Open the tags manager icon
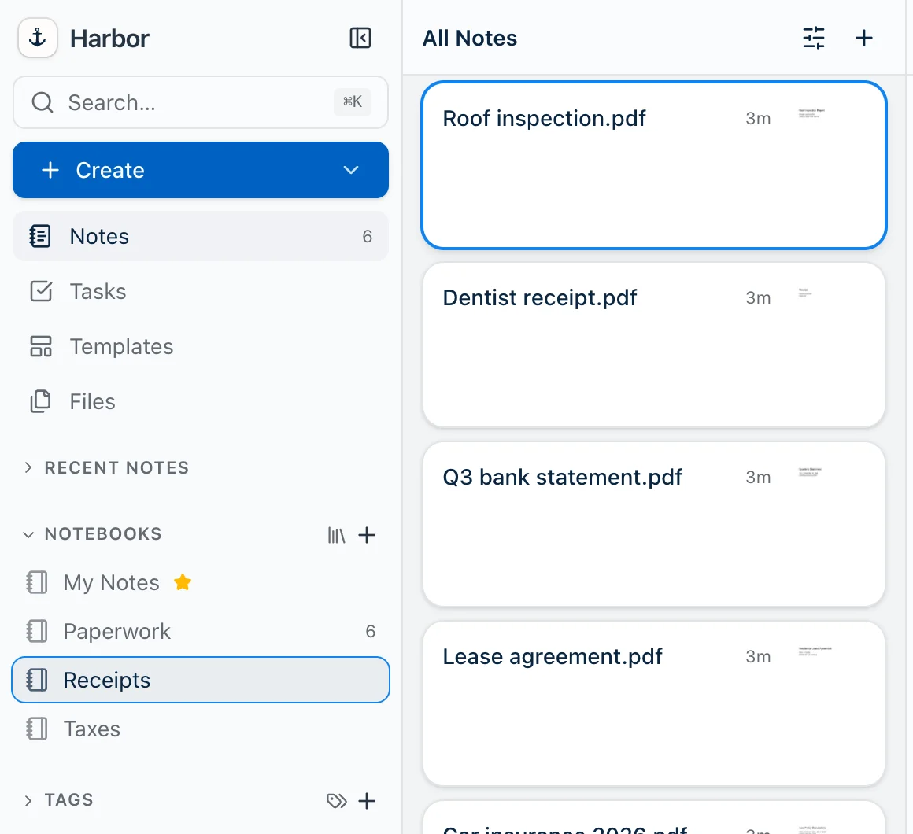 pyautogui.click(x=337, y=801)
